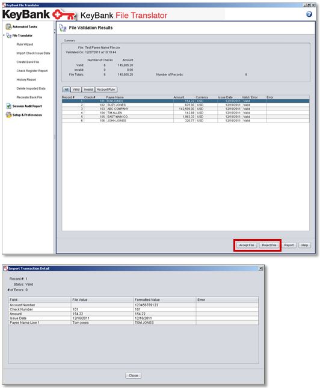
Task: Select the TIM ALLEN record row
Action: [185, 112]
